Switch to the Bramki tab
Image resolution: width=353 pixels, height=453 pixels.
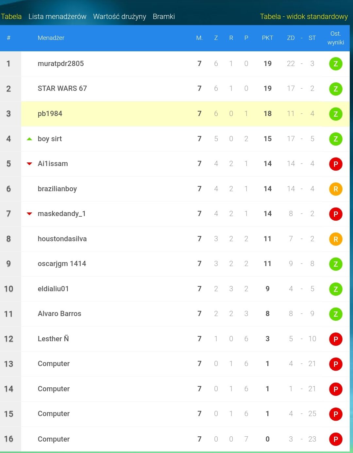[164, 16]
